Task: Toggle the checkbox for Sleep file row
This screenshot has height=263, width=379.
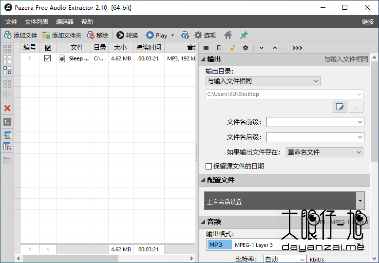Action: pyautogui.click(x=47, y=58)
